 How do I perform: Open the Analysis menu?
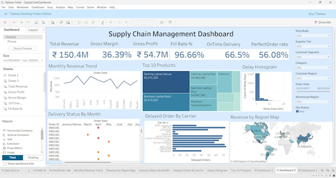point(60,7)
